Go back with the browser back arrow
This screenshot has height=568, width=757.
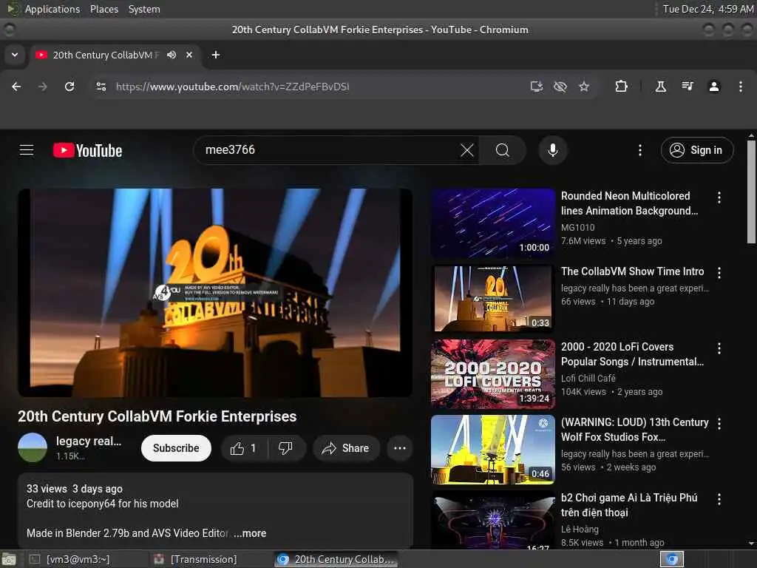(16, 87)
